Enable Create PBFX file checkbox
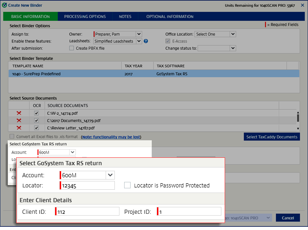308x230 pixels. [71, 48]
